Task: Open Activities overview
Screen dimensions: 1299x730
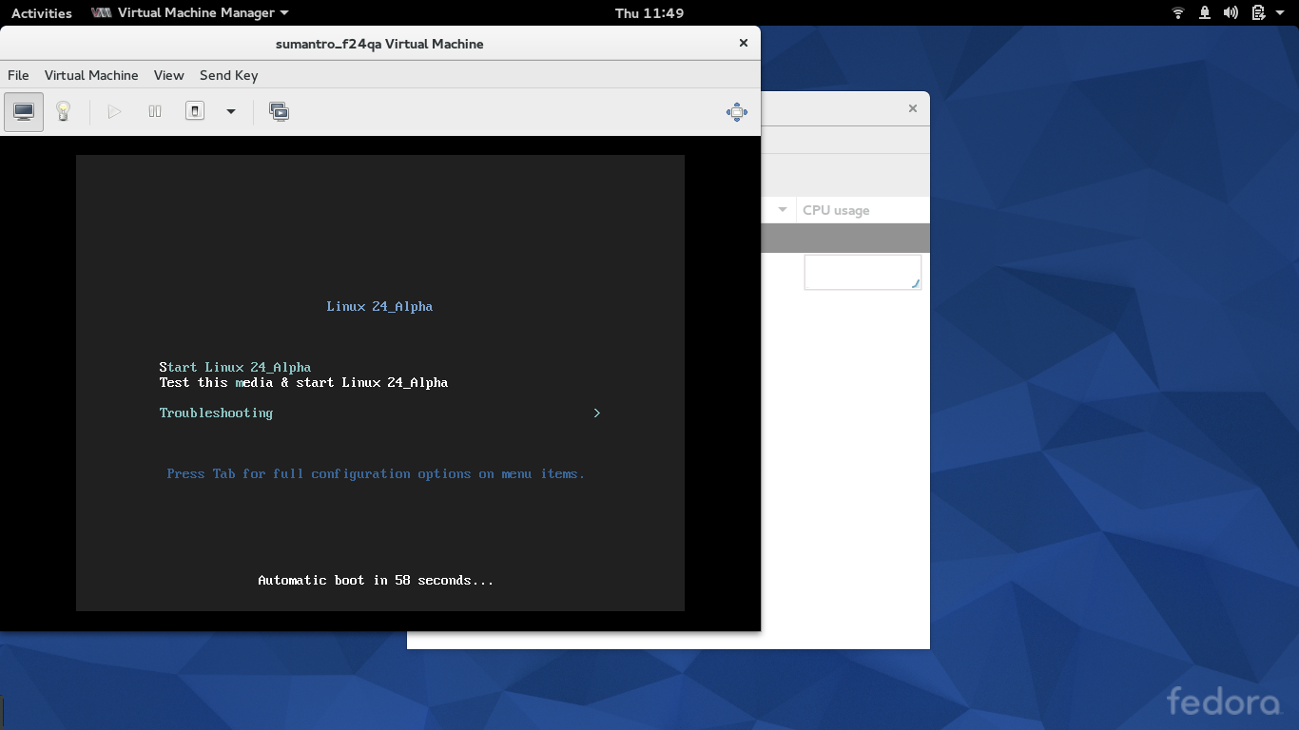Action: coord(42,12)
